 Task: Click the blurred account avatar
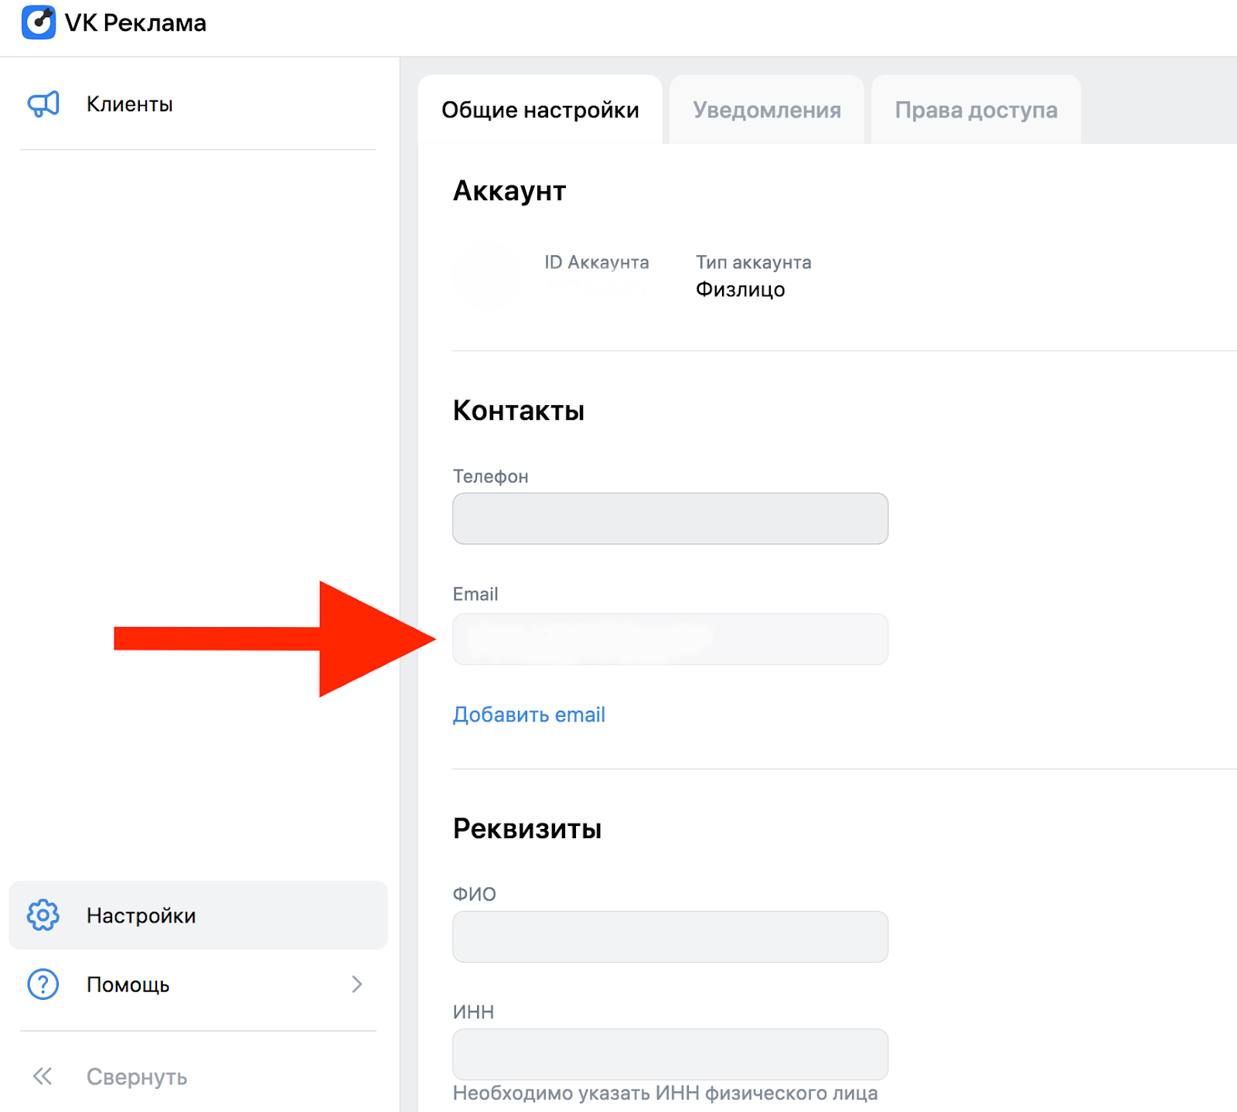486,275
